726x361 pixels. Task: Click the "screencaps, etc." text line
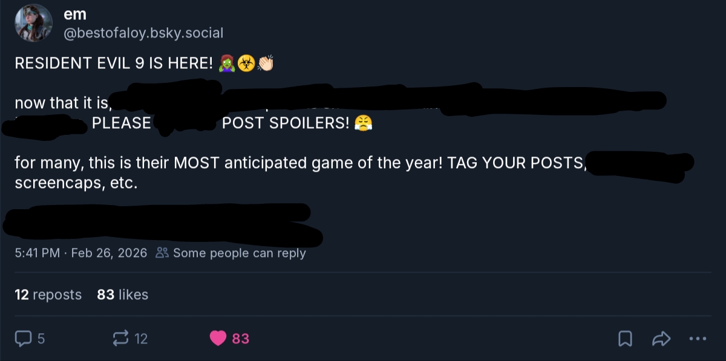click(76, 182)
